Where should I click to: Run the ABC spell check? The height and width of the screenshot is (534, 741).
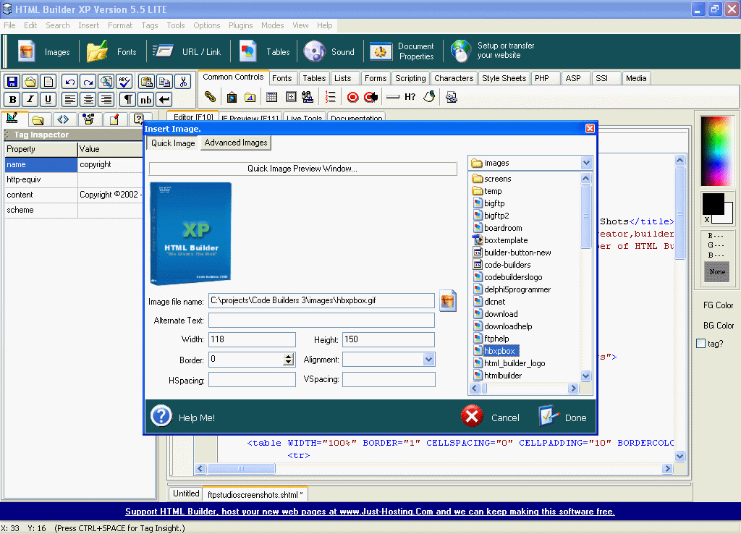(x=124, y=82)
